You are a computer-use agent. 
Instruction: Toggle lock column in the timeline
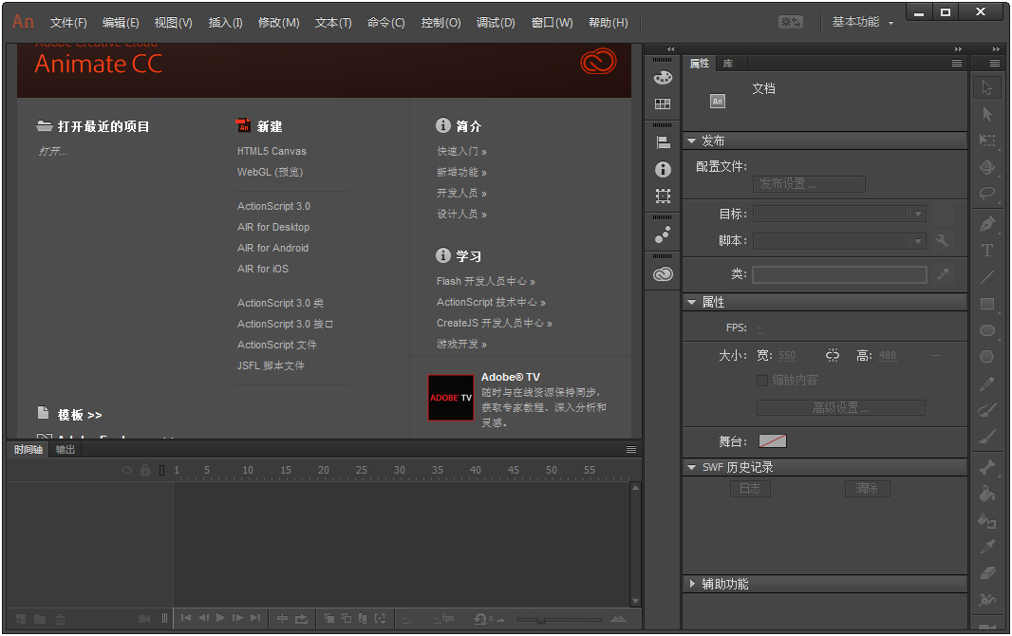pos(144,468)
